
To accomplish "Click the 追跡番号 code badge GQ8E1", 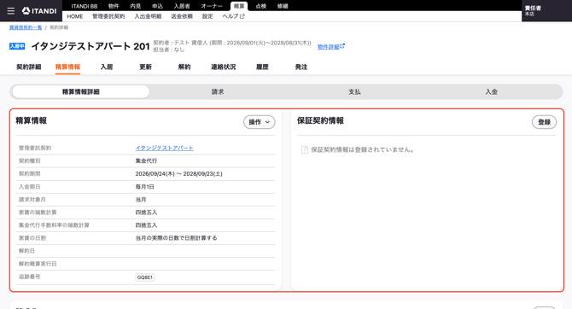I will [x=145, y=277].
